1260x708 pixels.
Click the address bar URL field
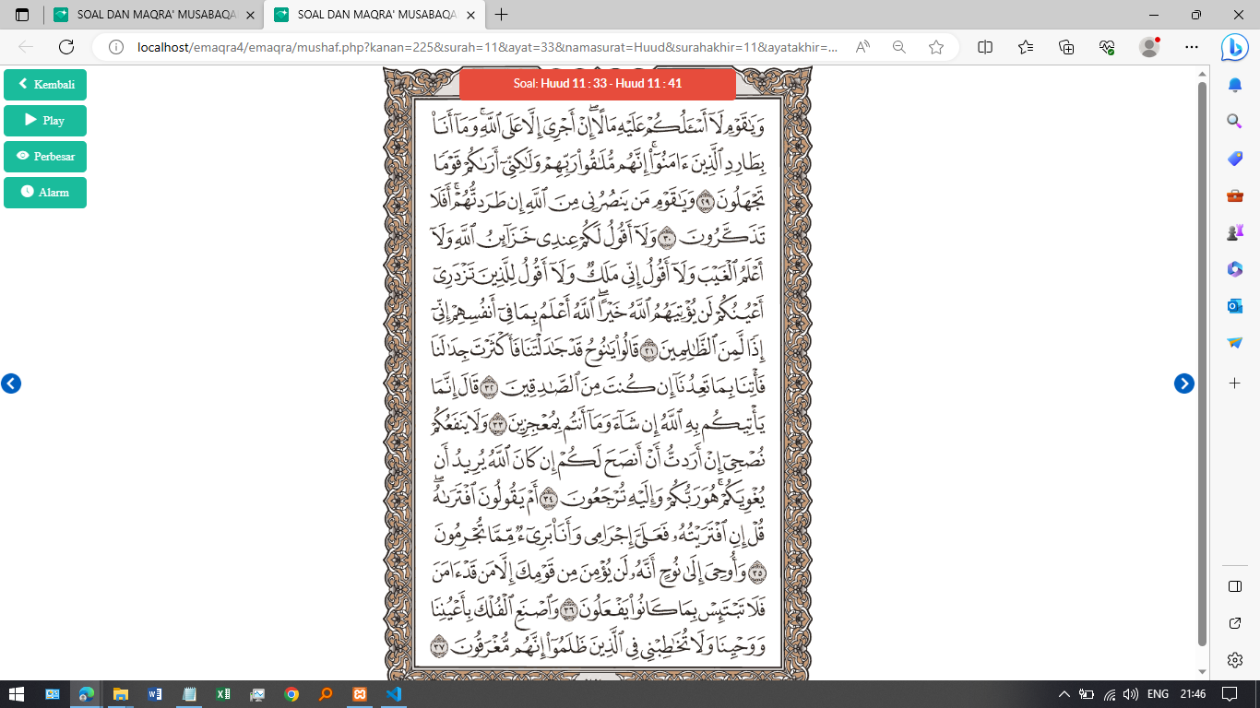[486, 47]
